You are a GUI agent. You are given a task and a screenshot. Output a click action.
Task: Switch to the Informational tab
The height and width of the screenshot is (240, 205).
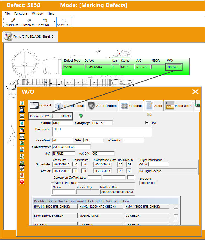point(69,106)
